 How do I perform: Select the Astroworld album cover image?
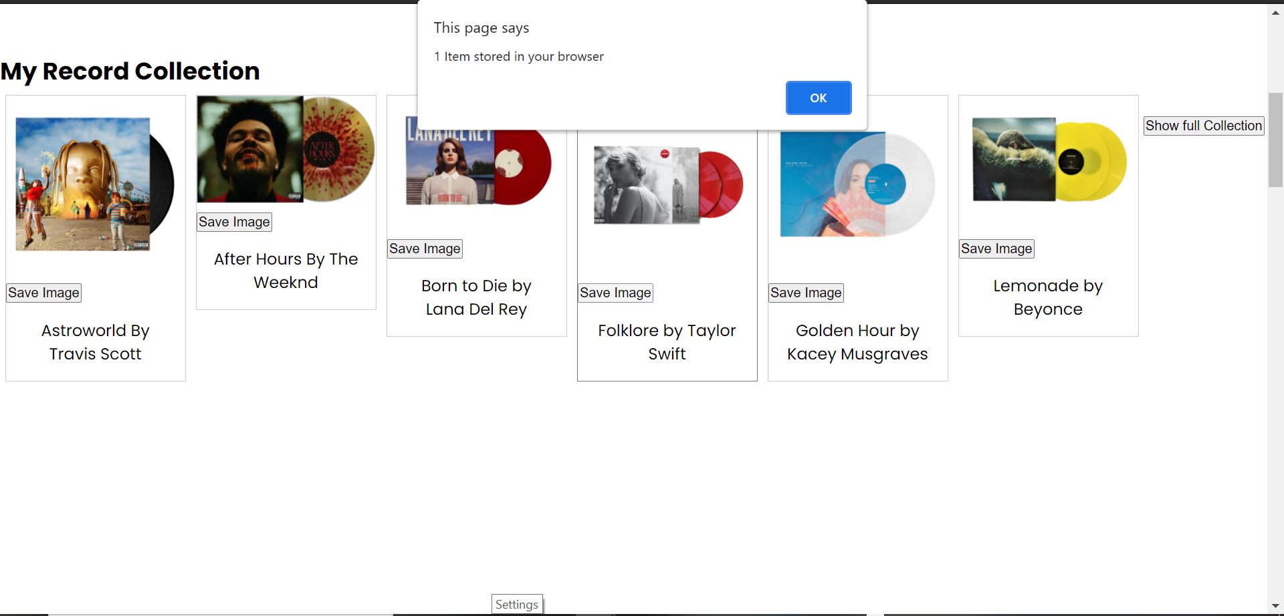[x=95, y=184]
